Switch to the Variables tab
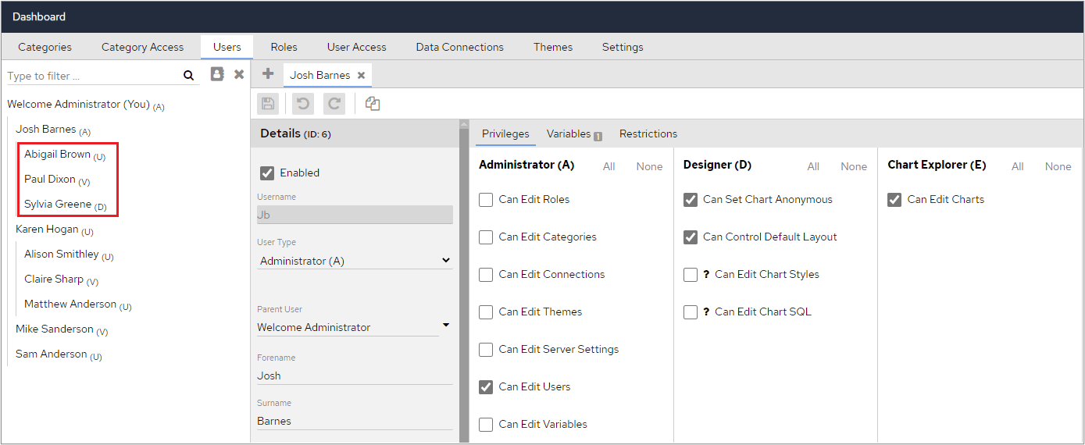The height and width of the screenshot is (445, 1085). (x=569, y=133)
